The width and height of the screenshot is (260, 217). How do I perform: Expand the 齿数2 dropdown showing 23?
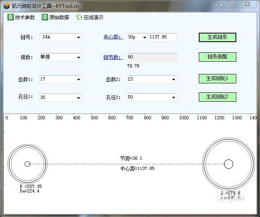tap(173, 80)
